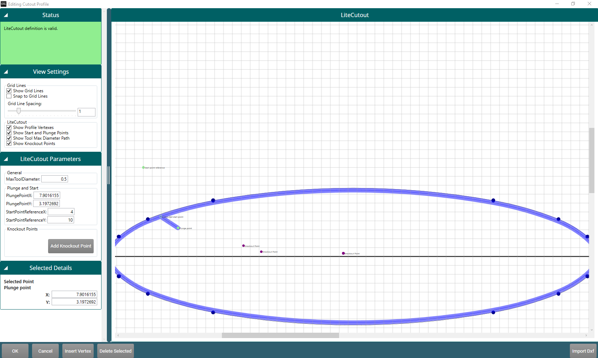The image size is (598, 358).
Task: Select the computed start point marker
Action: [x=161, y=217]
